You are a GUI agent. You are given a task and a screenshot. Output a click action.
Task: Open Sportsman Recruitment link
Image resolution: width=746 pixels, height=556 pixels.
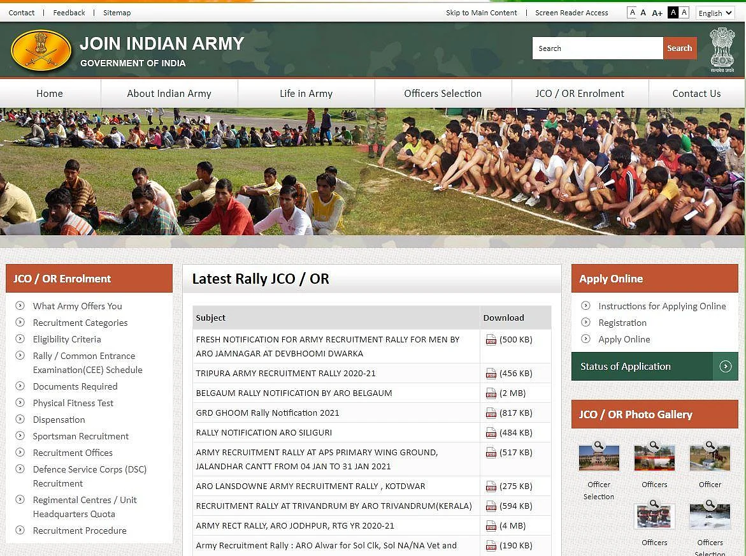80,437
